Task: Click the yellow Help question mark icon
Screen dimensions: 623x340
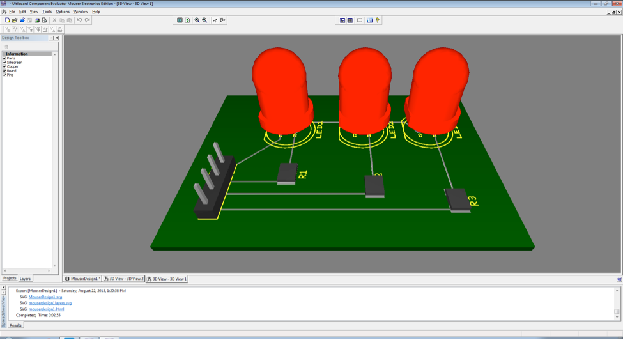Action: coord(378,20)
